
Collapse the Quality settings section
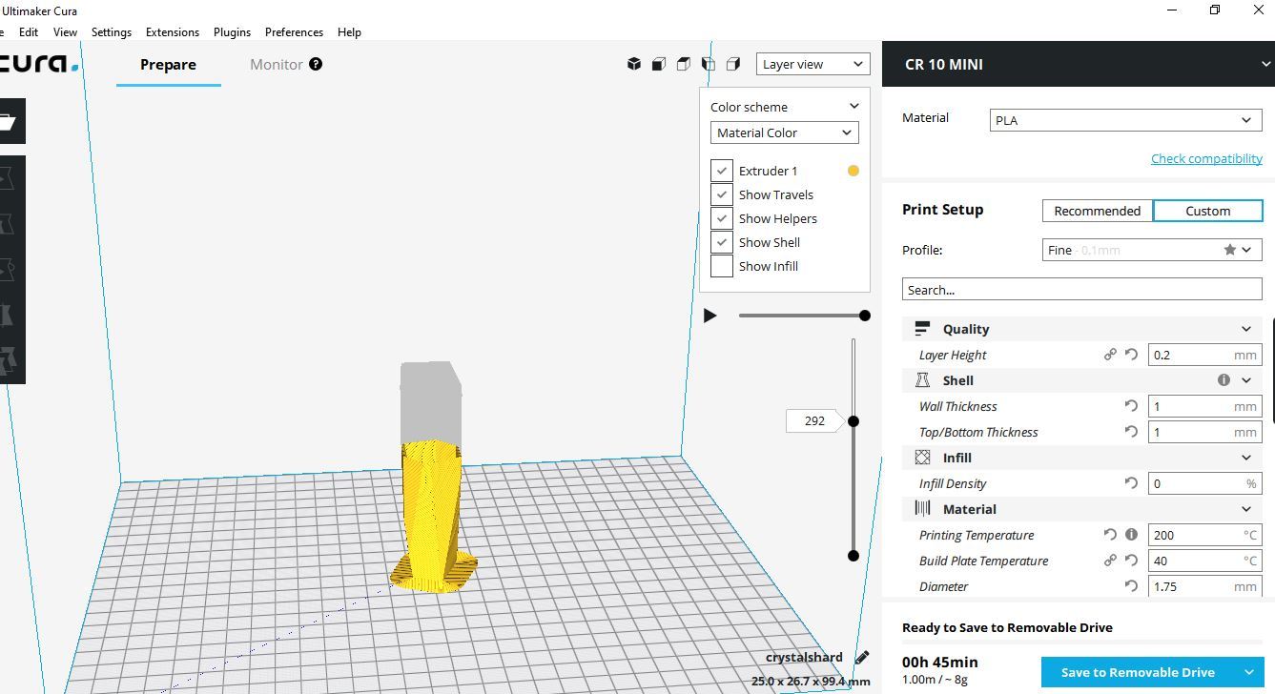tap(1245, 328)
